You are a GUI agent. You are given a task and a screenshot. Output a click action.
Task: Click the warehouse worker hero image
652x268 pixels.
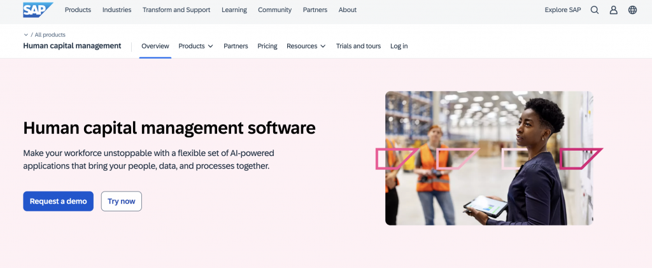pos(488,158)
